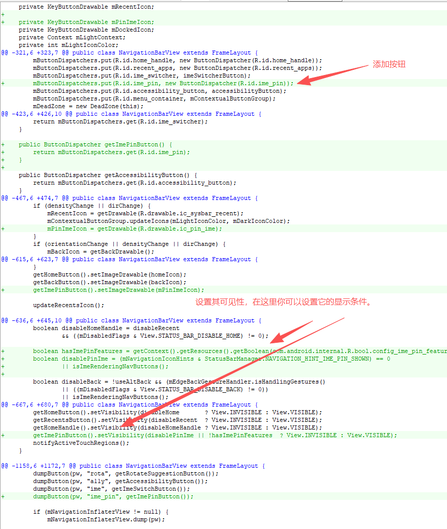This screenshot has height=529, width=447.
Task: Click the line containing 'View.STATUS_BAR_DISABLE_BACK'
Action: (165, 390)
